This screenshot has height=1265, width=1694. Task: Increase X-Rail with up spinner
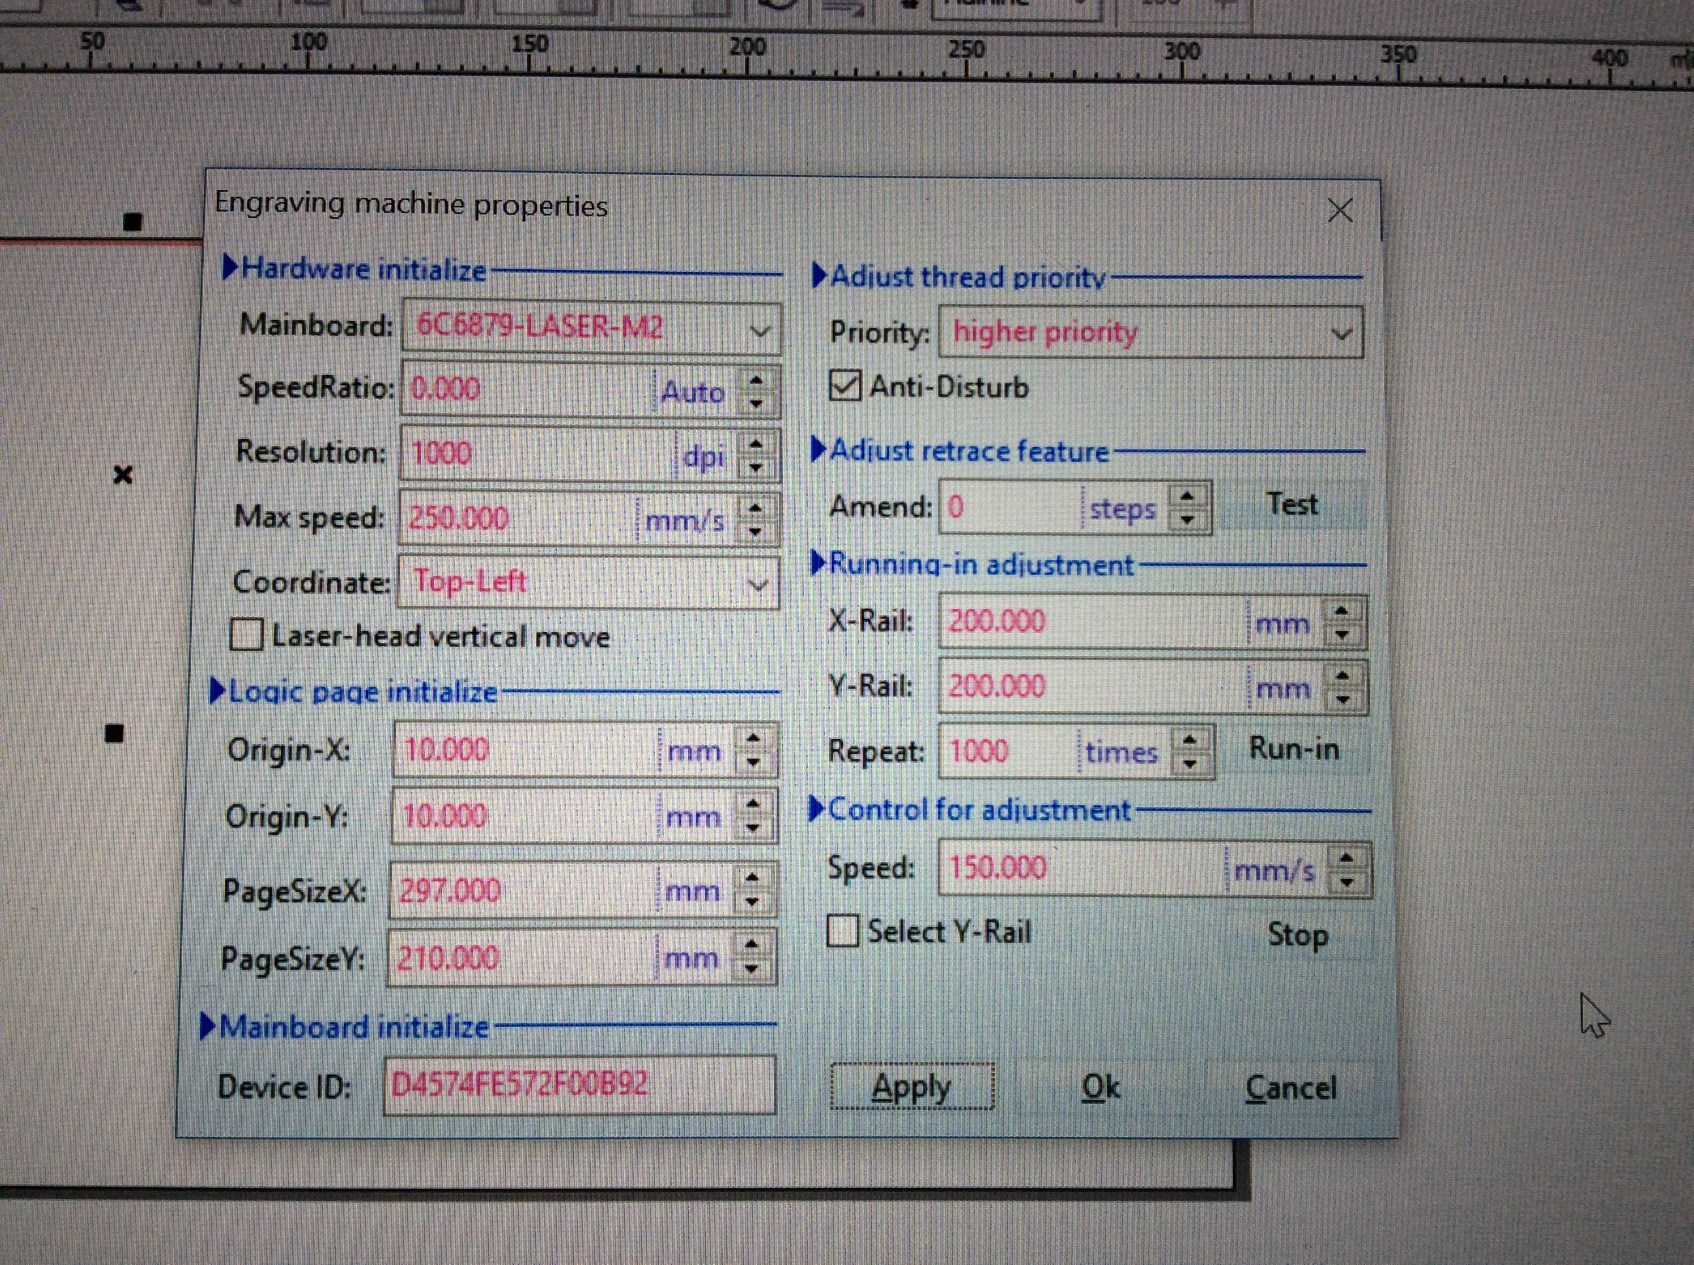point(1342,610)
